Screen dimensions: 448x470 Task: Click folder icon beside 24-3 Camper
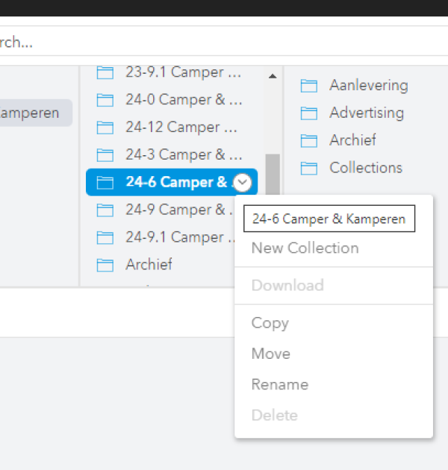coord(105,155)
